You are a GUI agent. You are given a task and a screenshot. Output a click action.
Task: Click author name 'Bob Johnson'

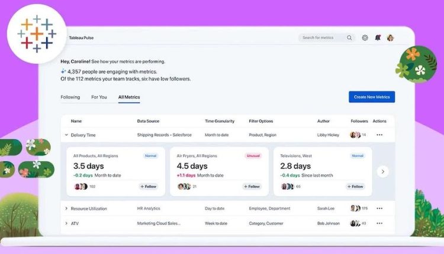(x=329, y=223)
